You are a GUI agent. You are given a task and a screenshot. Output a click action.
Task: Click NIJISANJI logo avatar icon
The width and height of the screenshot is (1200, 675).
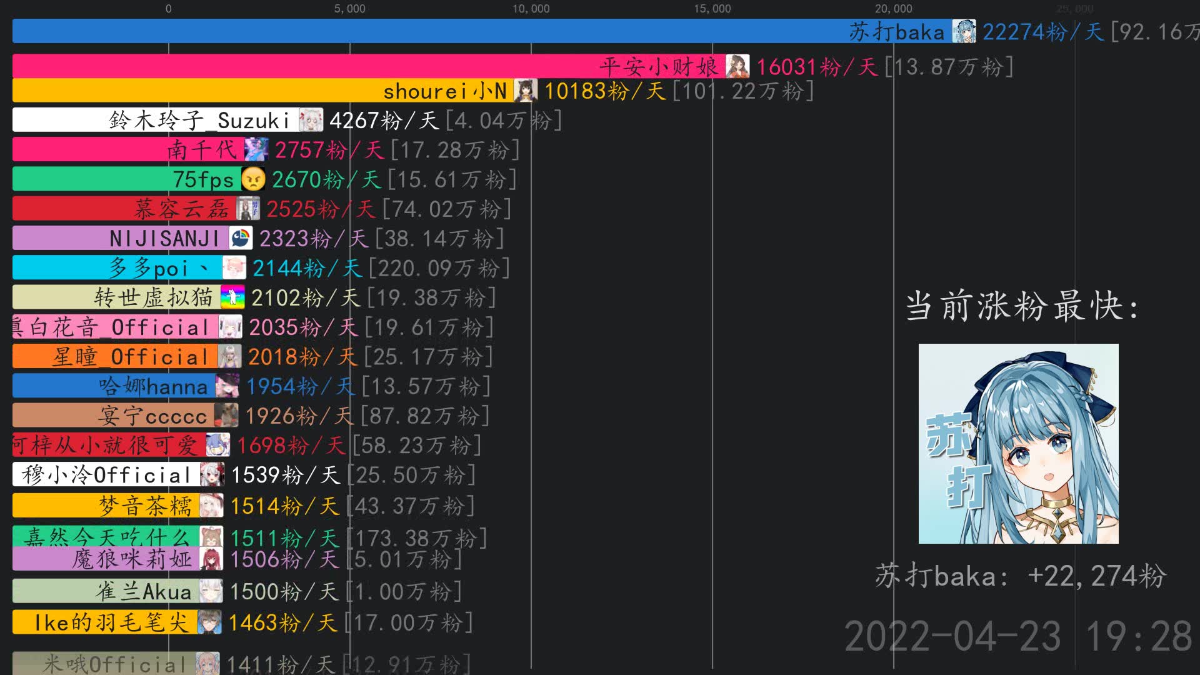[x=241, y=238]
